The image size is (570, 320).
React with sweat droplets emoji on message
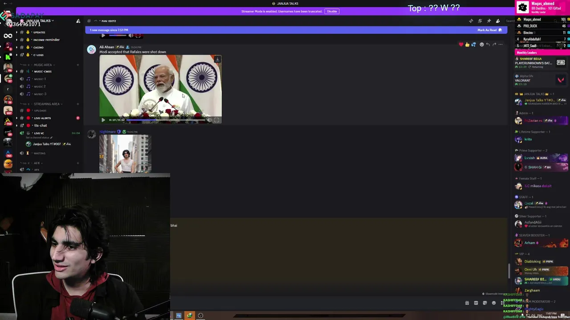coord(473,44)
